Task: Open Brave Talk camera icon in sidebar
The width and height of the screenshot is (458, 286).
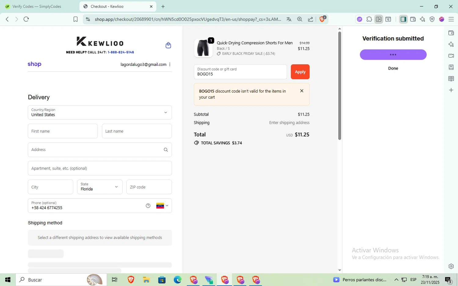Action: click(451, 56)
